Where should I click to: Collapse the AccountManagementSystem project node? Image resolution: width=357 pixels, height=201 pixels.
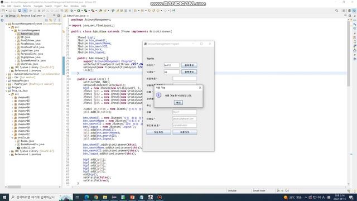tap(6, 23)
